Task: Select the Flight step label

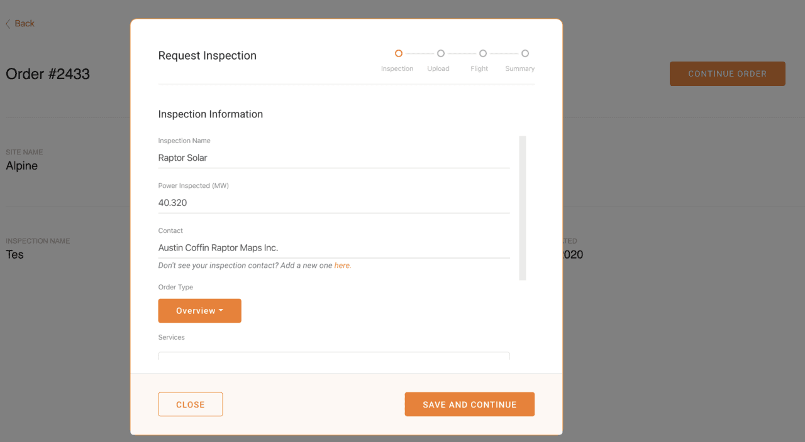Action: [x=479, y=68]
